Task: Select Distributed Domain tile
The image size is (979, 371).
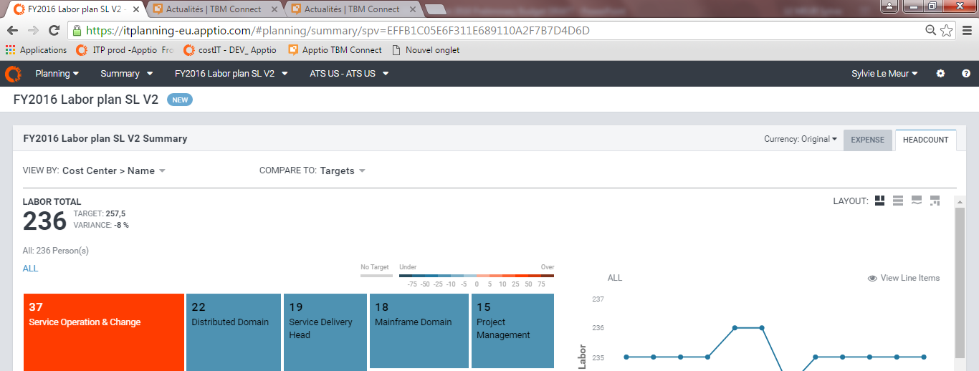Action: [x=234, y=332]
